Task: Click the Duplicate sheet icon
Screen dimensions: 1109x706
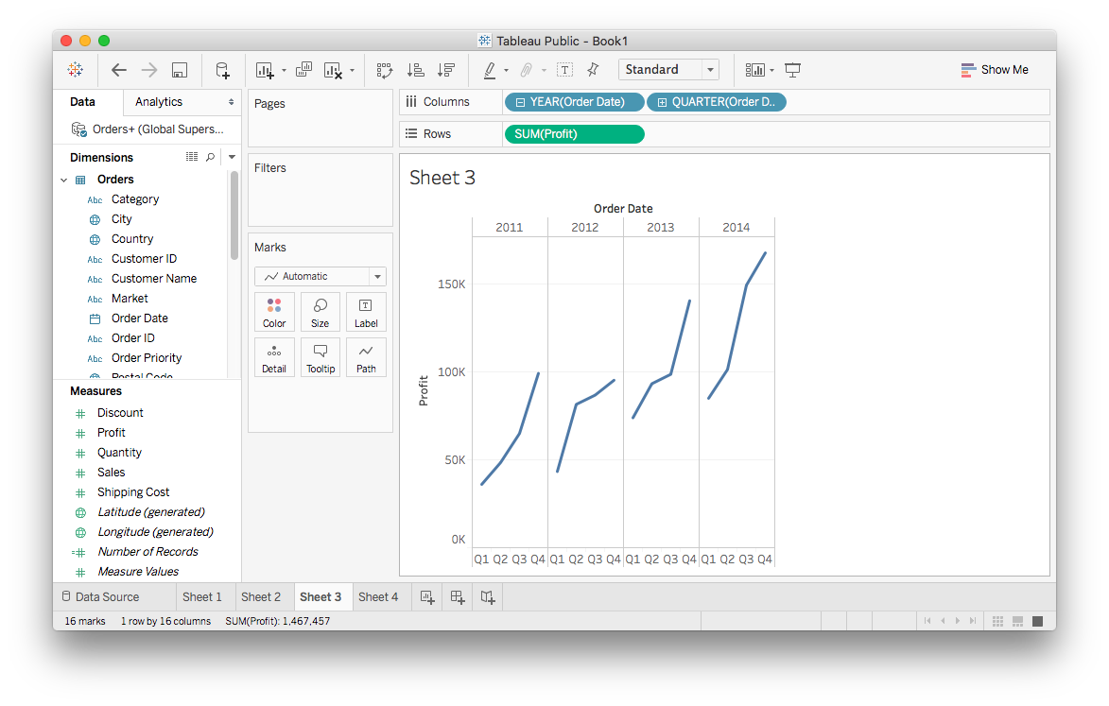Action: click(304, 70)
